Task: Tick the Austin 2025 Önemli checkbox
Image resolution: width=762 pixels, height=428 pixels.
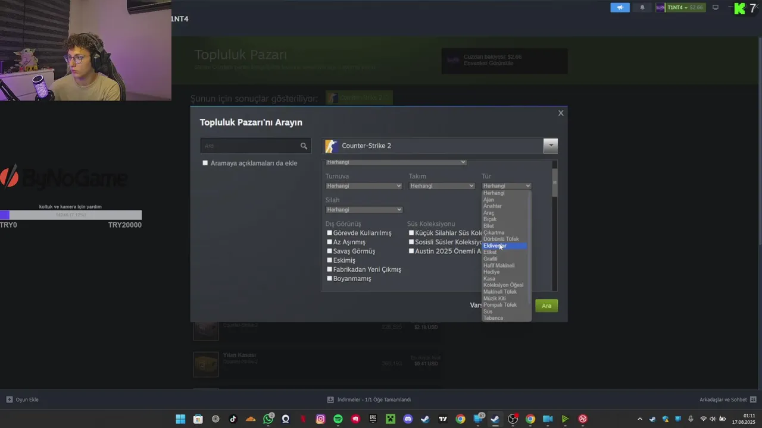Action: (411, 251)
